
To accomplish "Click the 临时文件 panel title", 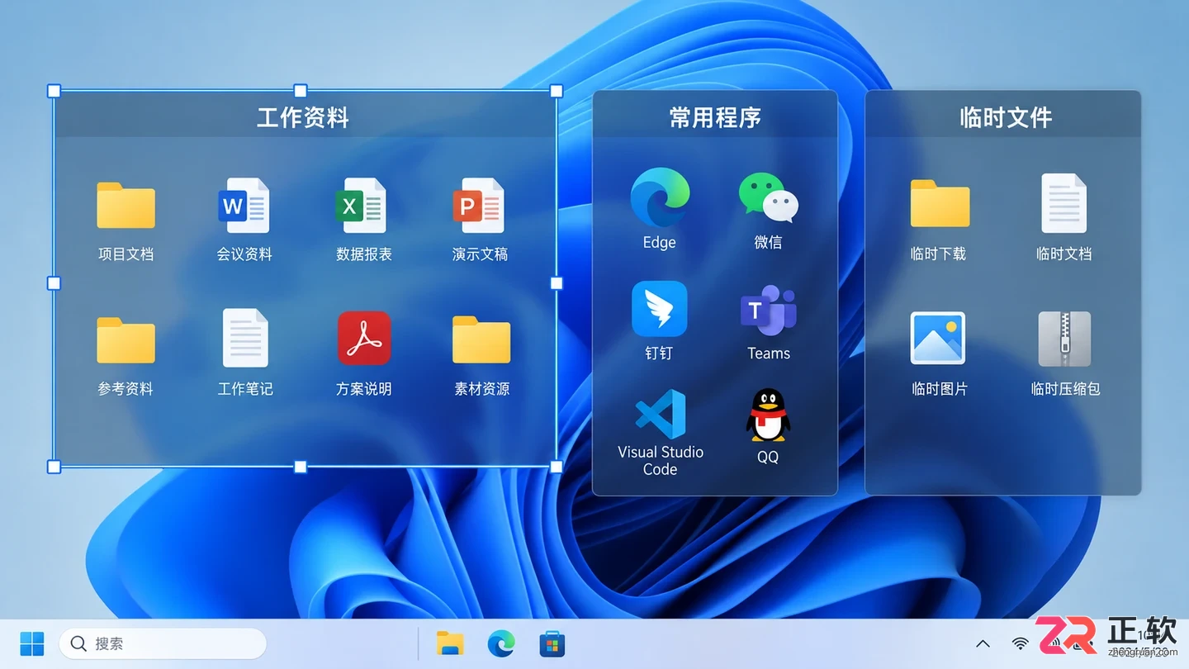I will 1006,117.
